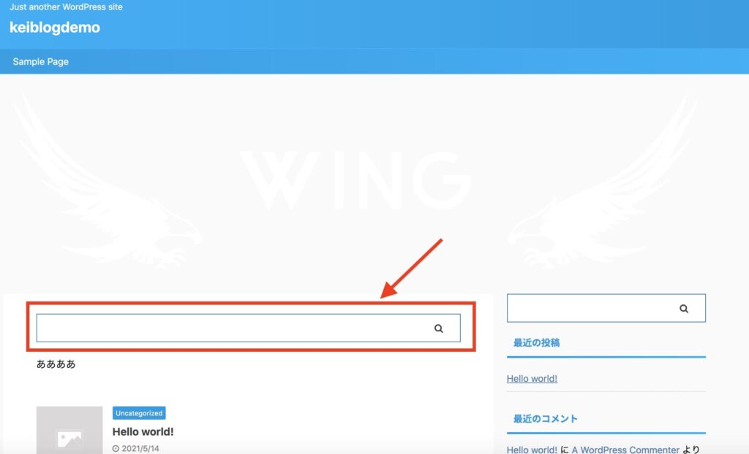Open A WordPress Commenter link
This screenshot has width=749, height=454.
point(625,450)
